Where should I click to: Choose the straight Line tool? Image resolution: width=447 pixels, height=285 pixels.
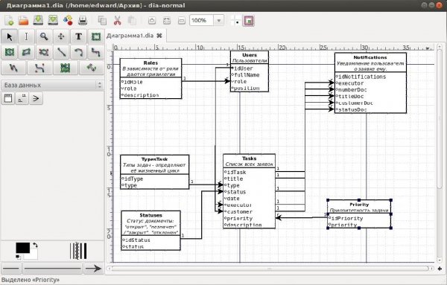[61, 52]
